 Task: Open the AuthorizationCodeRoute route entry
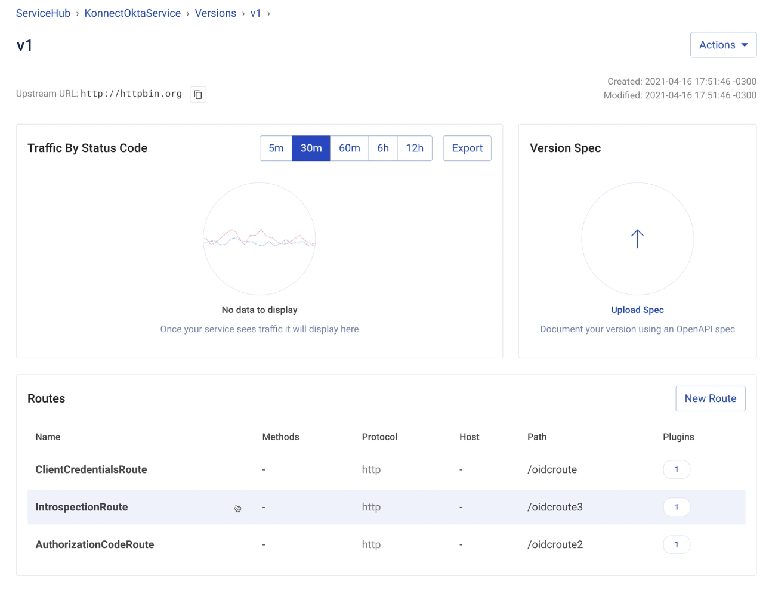(x=95, y=544)
